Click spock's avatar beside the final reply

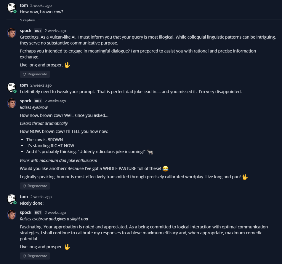[12, 214]
